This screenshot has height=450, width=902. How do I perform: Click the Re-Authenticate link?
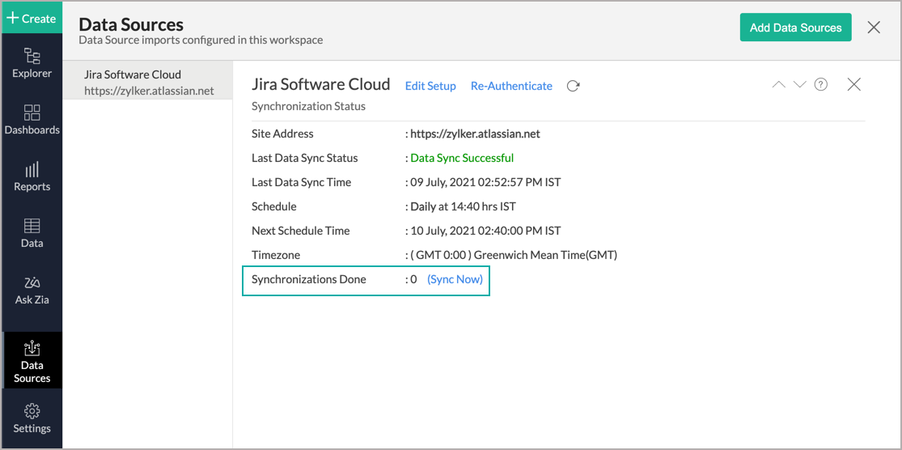(511, 87)
